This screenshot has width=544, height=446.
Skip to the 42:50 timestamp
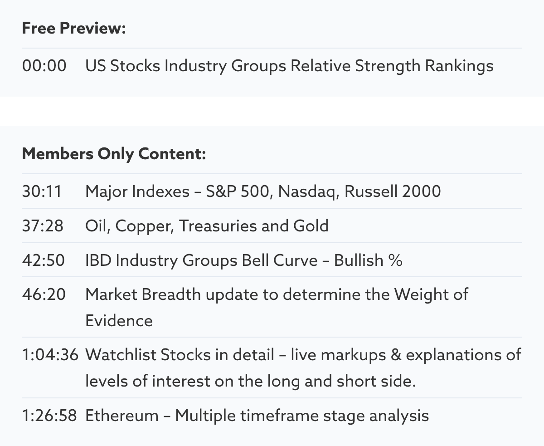[x=43, y=260]
